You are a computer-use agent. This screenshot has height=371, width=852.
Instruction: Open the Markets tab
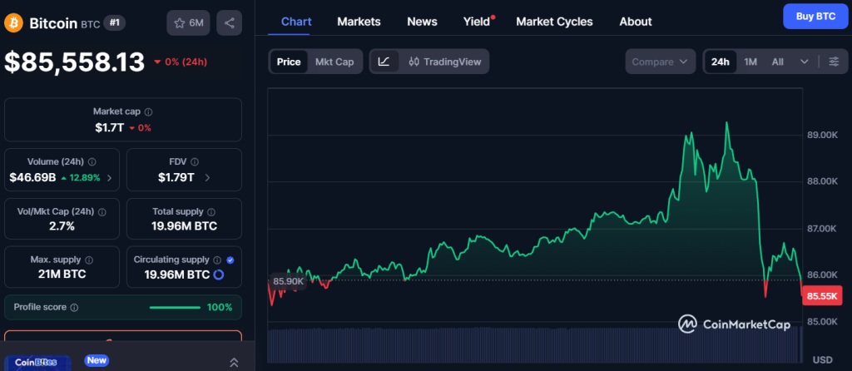click(359, 22)
